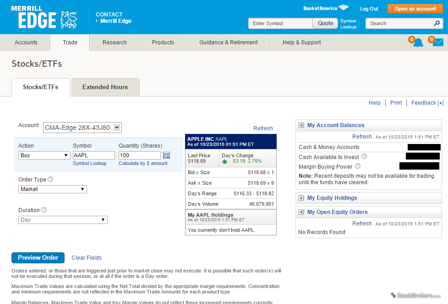The width and height of the screenshot is (448, 304).
Task: Switch to the Extended Hours tab
Action: (x=105, y=87)
